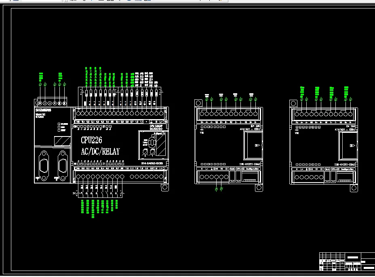The width and height of the screenshot is (375, 277).
Task: Select the longest green label below CPU outputs
Action: (93, 209)
